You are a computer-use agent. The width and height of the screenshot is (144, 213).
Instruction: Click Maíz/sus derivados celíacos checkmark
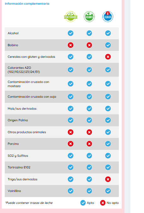[108, 108]
